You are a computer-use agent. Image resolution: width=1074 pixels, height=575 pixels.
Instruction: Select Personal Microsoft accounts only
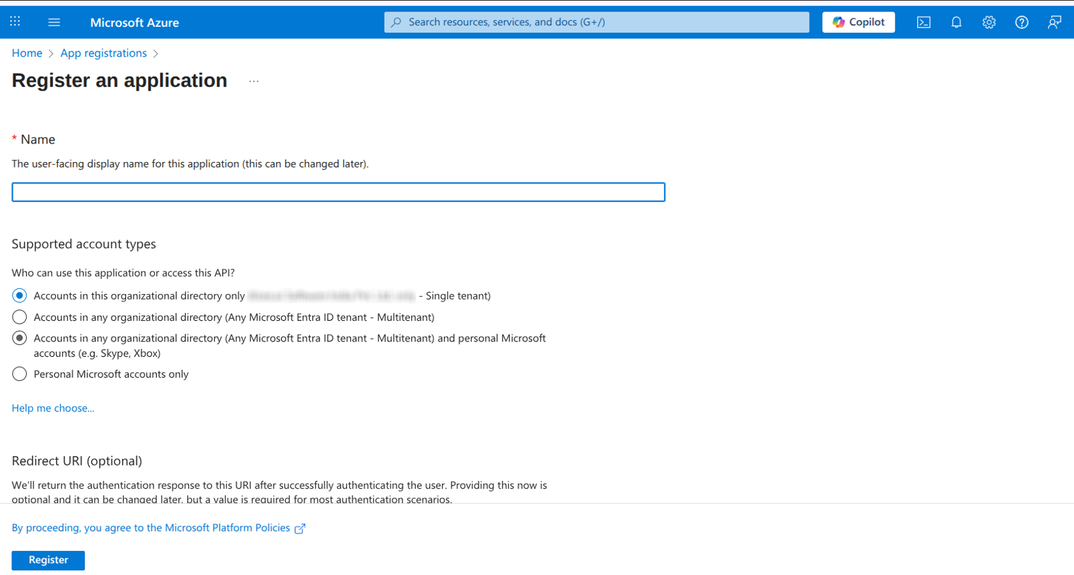point(19,374)
